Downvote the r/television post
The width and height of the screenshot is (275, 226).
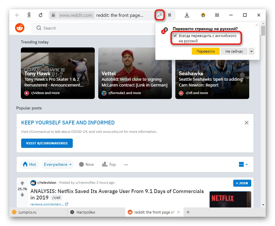(22, 195)
